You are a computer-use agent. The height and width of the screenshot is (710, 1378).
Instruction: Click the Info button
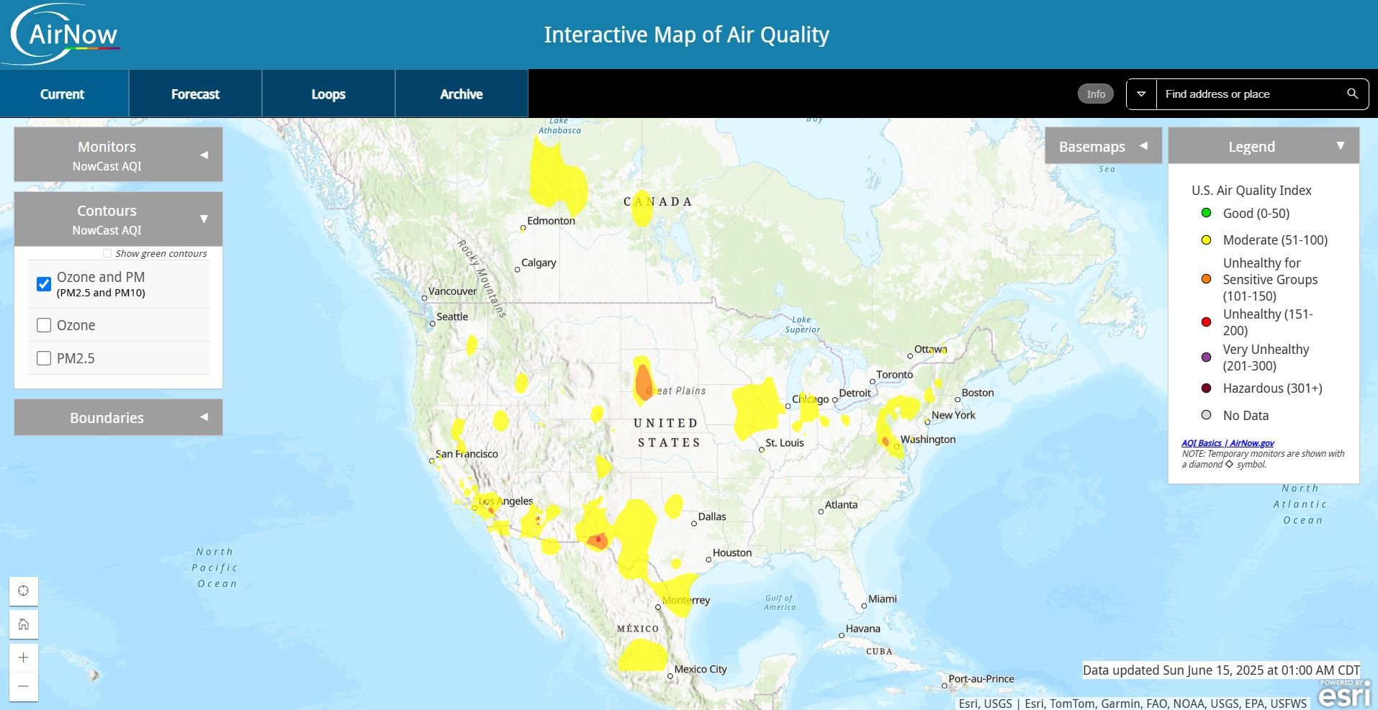1096,94
